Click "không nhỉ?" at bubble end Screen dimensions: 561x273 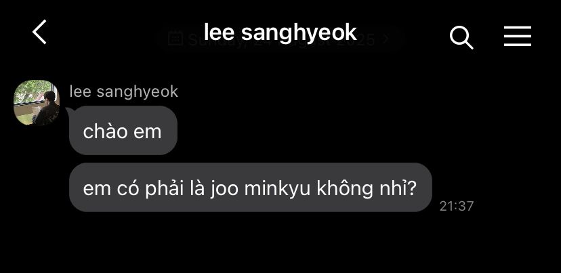(367, 188)
